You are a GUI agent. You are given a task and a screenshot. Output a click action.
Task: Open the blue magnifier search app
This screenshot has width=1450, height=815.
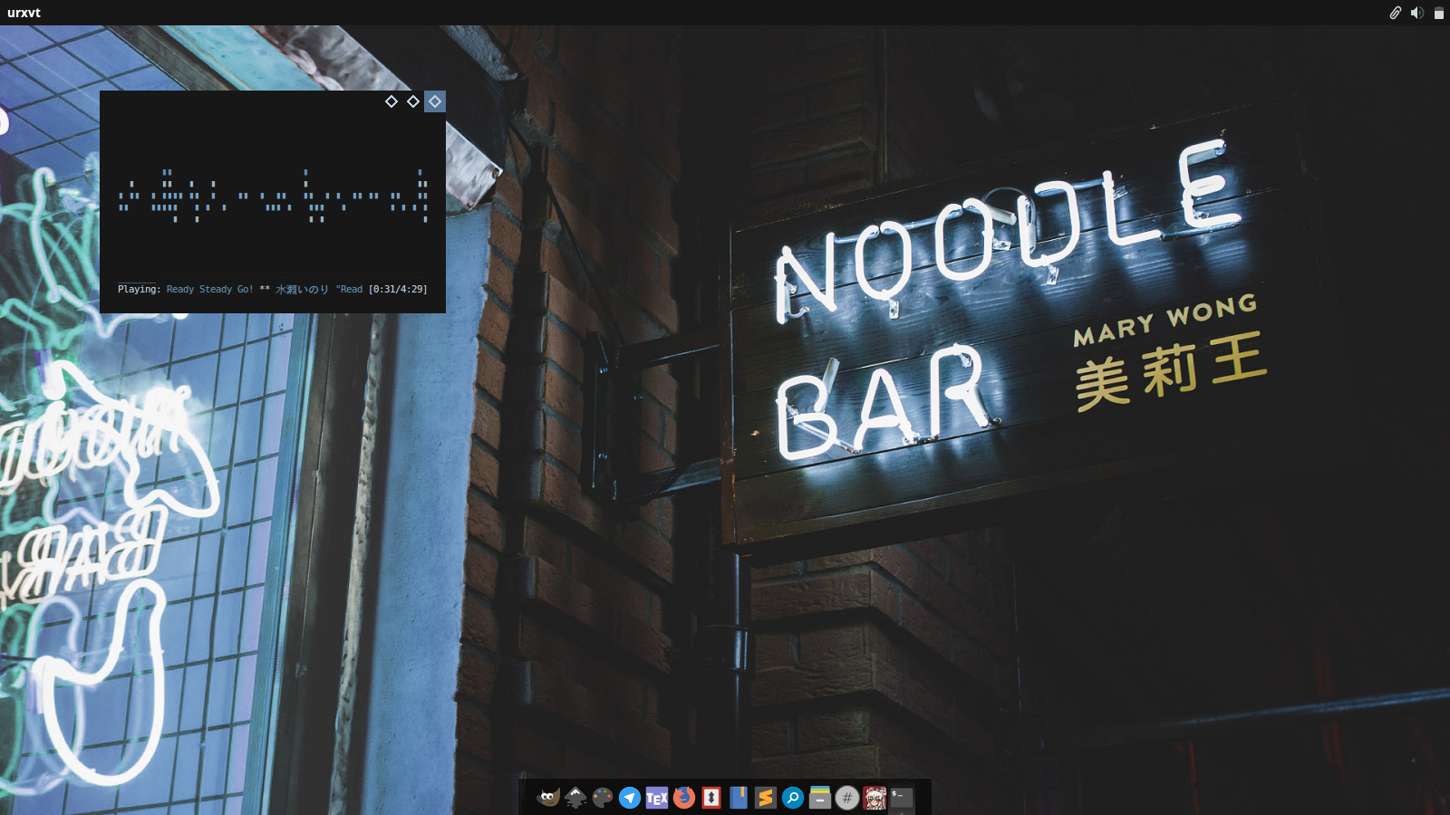tap(793, 797)
